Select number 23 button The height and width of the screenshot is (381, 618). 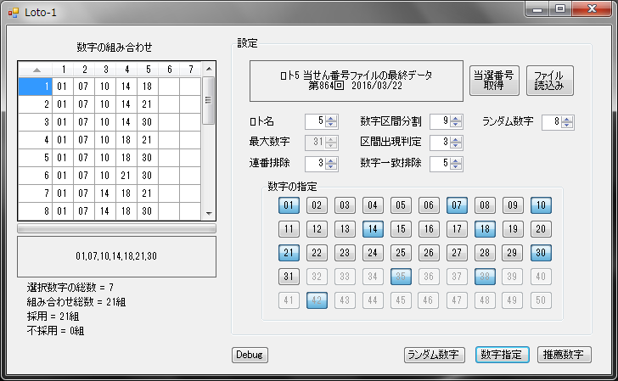click(x=345, y=253)
